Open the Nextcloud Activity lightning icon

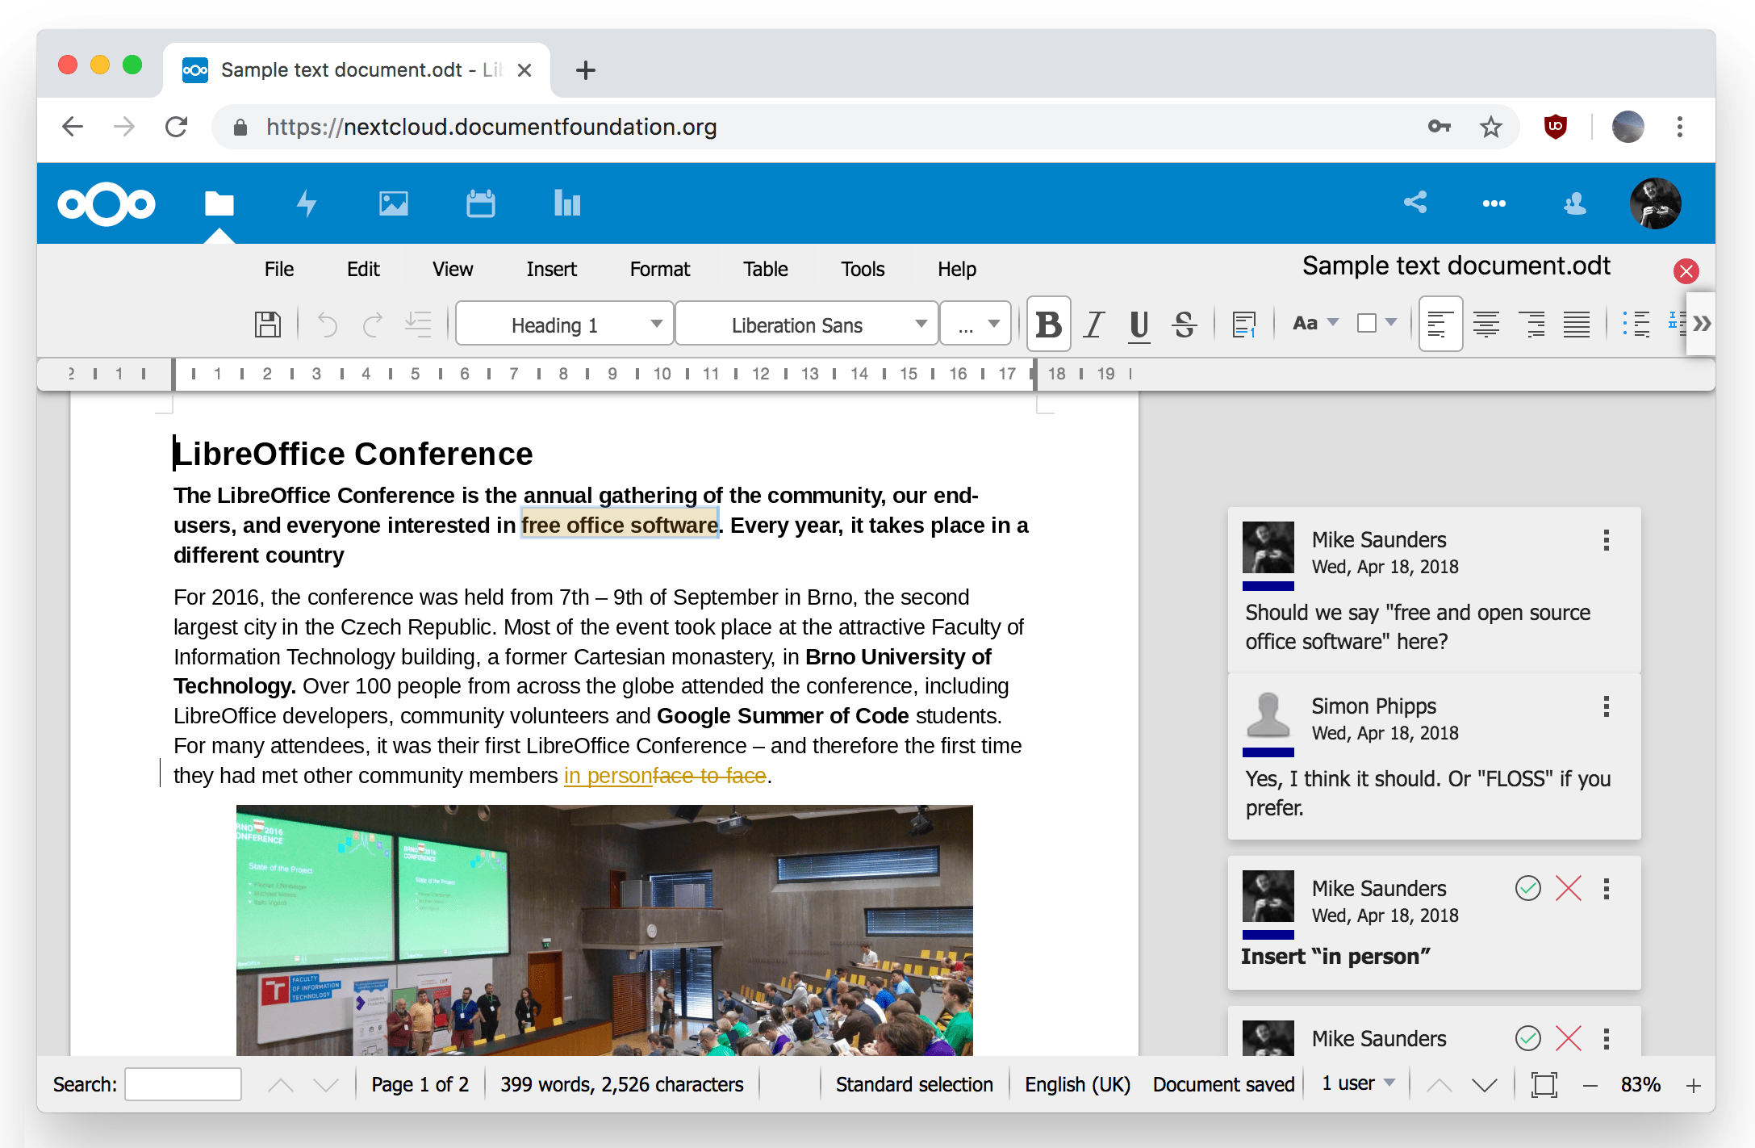tap(306, 203)
